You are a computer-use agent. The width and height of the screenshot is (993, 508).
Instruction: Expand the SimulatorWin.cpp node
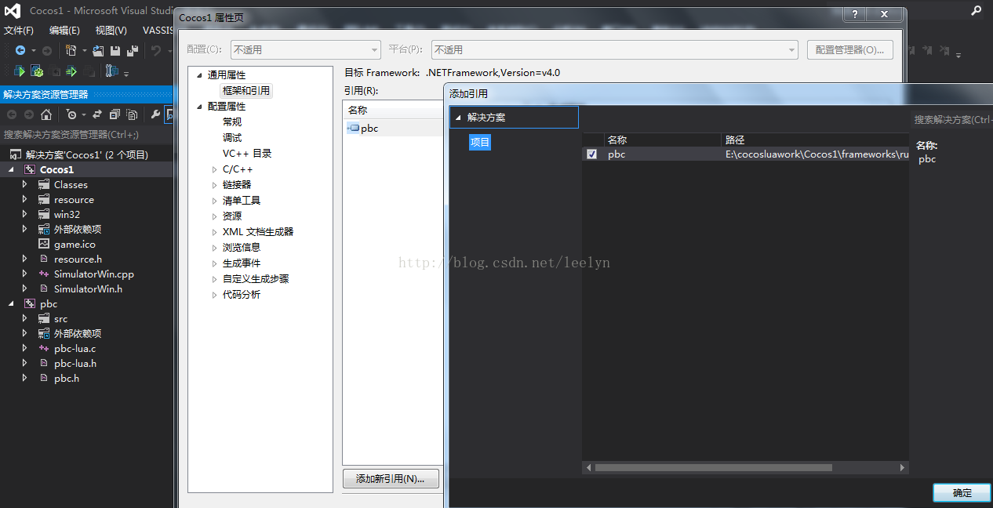(24, 274)
